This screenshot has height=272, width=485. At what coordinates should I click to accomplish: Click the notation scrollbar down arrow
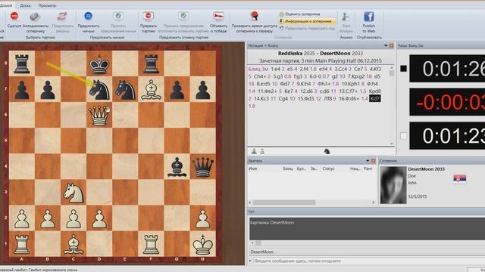(x=392, y=144)
